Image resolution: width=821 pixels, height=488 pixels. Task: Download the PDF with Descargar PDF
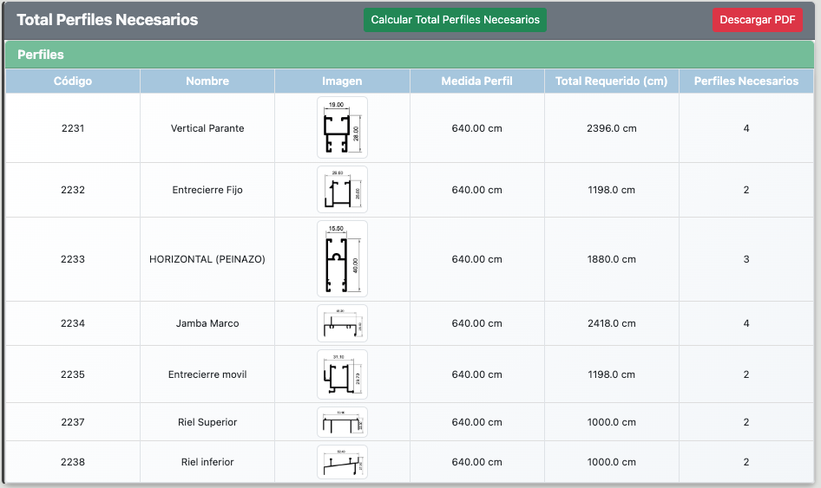(758, 20)
